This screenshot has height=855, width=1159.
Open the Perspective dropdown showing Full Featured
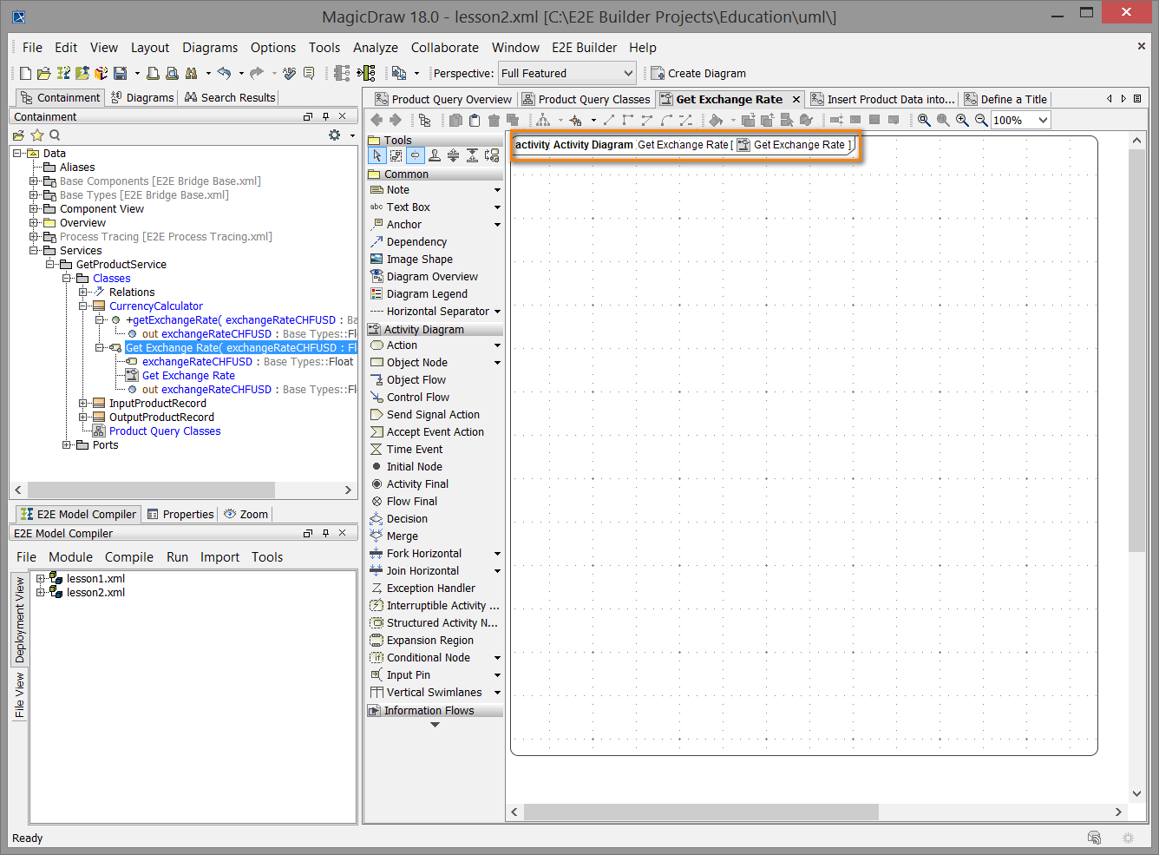[567, 74]
